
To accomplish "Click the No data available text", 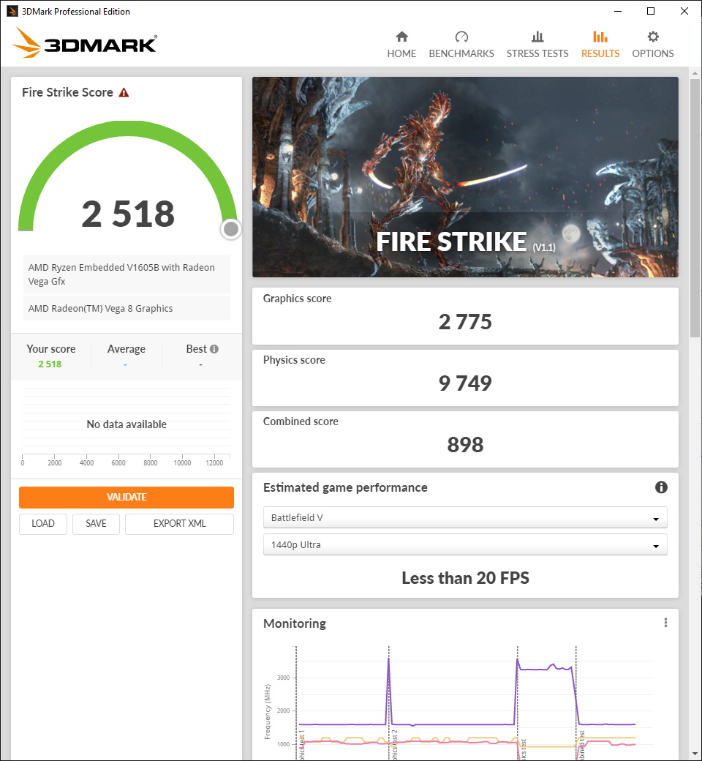I will (x=126, y=424).
